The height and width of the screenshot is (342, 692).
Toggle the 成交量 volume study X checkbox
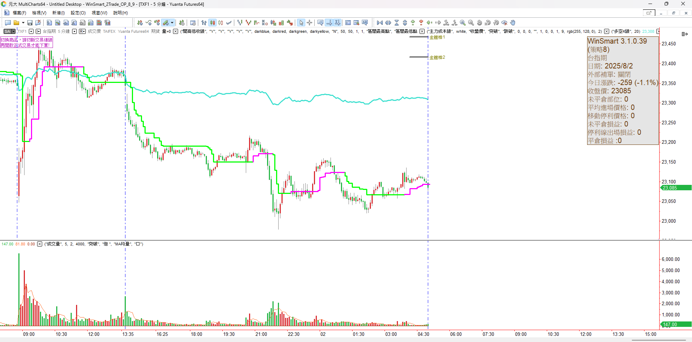click(x=40, y=244)
